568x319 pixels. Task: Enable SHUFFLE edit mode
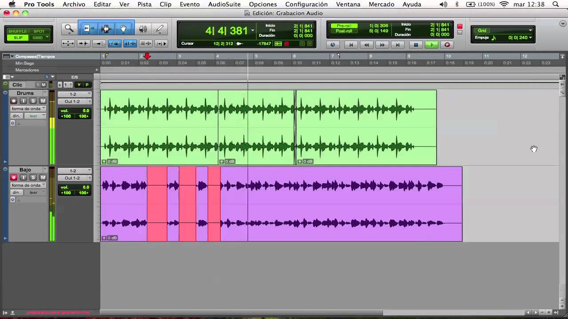pos(18,31)
